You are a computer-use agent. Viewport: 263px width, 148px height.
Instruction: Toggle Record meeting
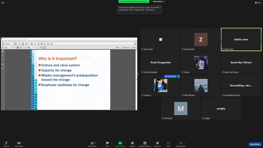pyautogui.click(x=132, y=144)
